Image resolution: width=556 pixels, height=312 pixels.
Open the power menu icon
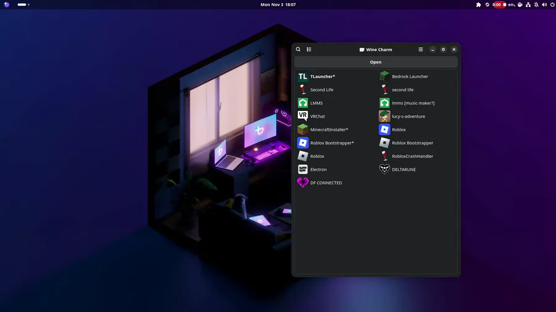(552, 4)
